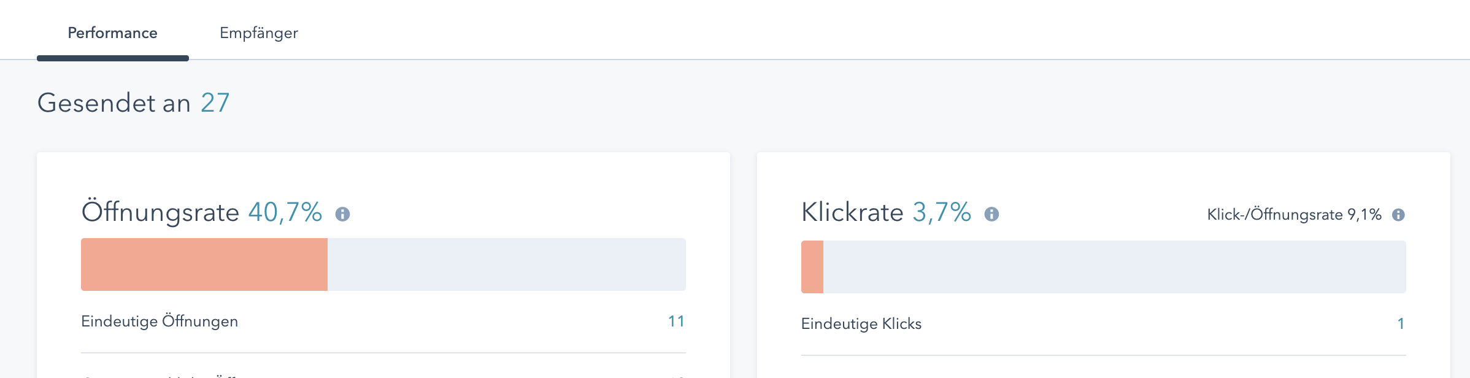Screen dimensions: 1470x378
Task: Click the unfilled portion of open rate bar
Action: pyautogui.click(x=507, y=264)
